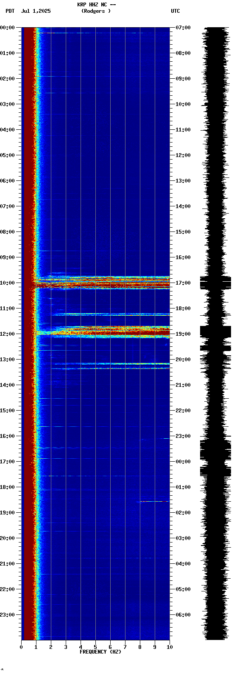Click the PDT '01:00' time label
This screenshot has height=674, width=234.
(8, 53)
